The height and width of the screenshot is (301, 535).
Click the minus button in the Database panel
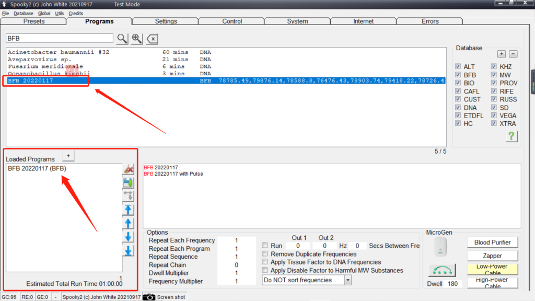tap(513, 54)
